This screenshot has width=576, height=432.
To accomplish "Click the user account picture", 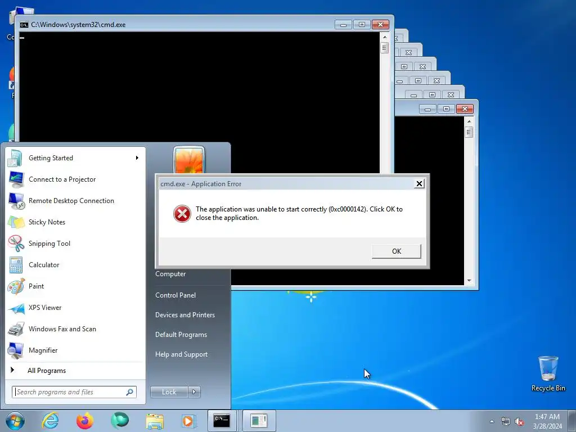I will click(x=189, y=160).
